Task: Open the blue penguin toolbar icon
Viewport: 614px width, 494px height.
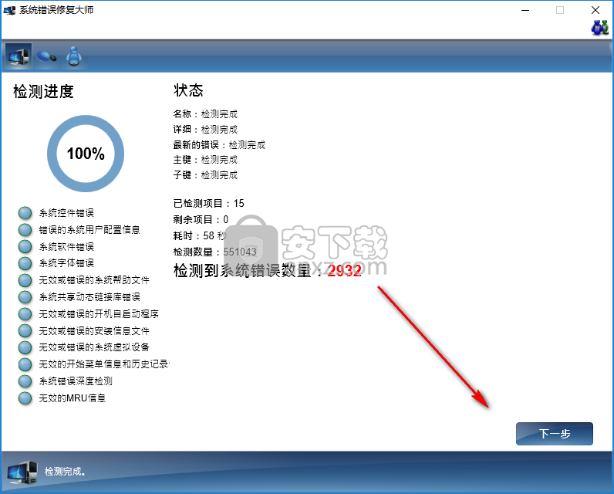Action: pos(73,56)
